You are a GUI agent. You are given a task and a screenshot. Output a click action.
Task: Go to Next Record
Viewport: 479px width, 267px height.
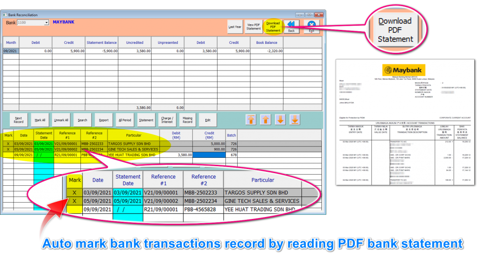click(x=18, y=120)
